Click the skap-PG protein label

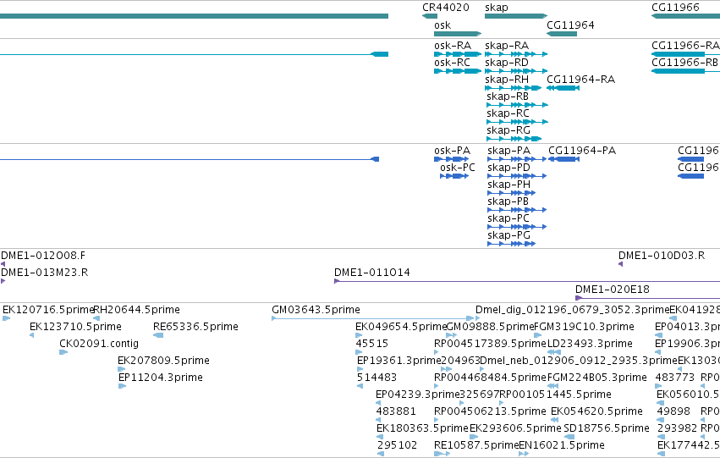(x=508, y=235)
